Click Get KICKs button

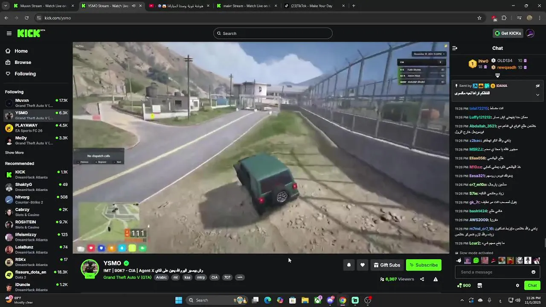click(x=508, y=33)
